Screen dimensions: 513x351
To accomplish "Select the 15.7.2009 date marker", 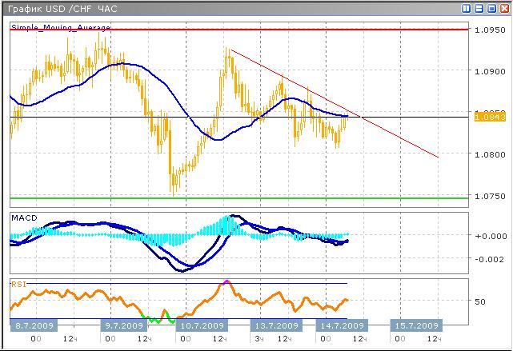I will click(x=415, y=326).
